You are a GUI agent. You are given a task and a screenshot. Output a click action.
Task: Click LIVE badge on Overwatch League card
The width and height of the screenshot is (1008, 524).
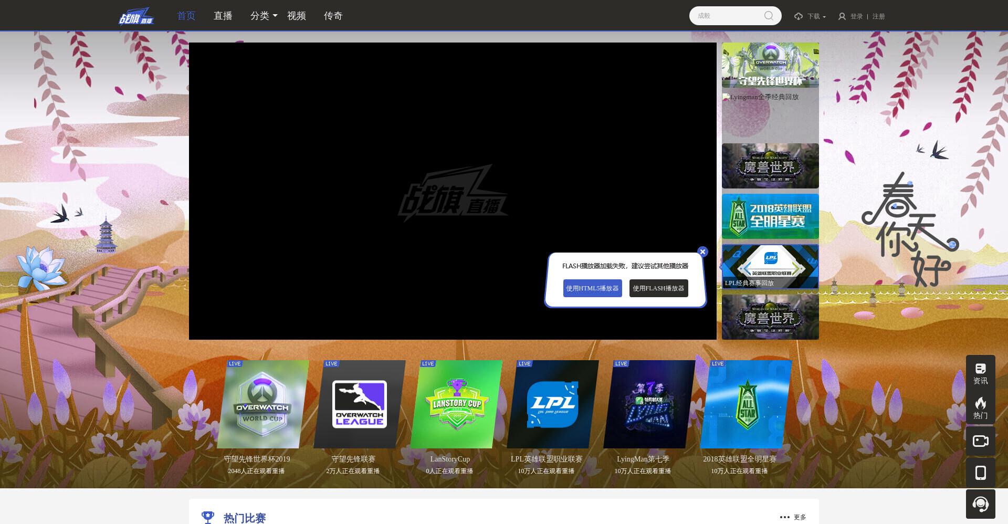[x=331, y=363]
